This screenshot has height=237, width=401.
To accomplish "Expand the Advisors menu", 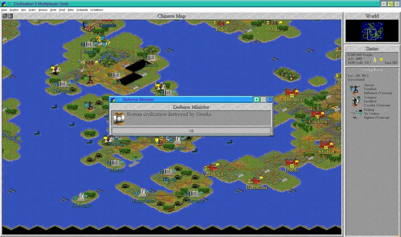I will (x=43, y=9).
